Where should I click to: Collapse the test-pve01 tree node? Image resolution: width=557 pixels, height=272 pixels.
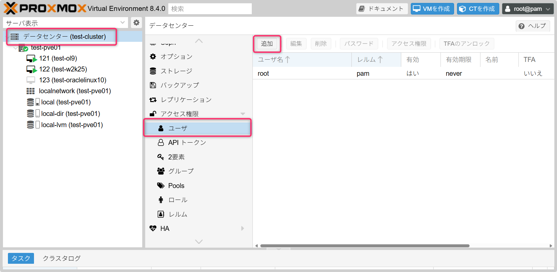[x=16, y=48]
